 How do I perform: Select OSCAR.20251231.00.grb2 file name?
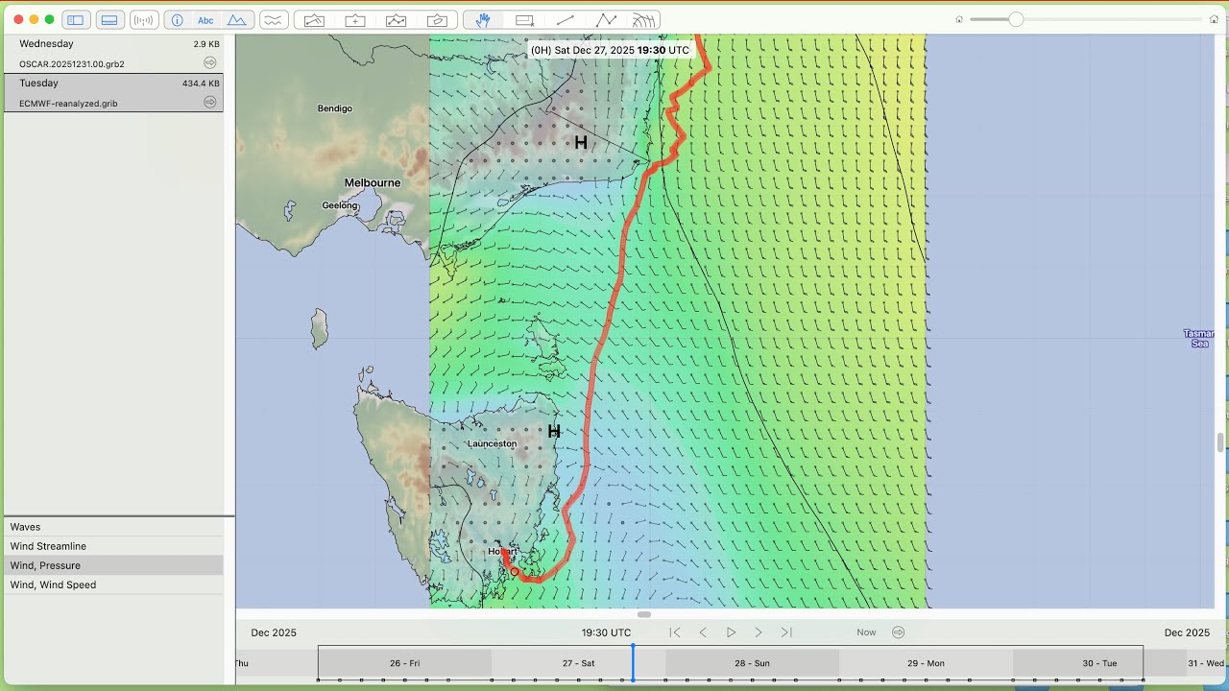click(72, 63)
